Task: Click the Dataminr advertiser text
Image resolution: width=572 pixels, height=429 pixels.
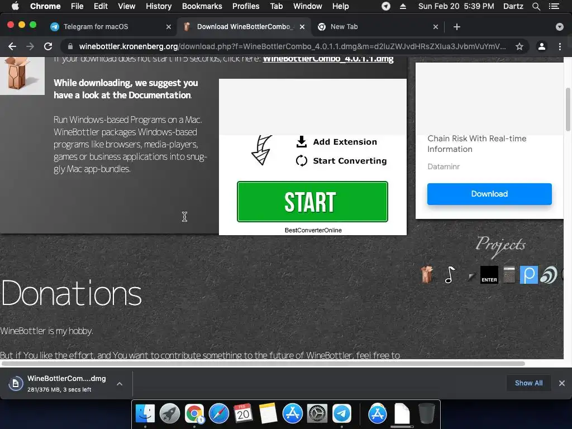Action: (443, 166)
